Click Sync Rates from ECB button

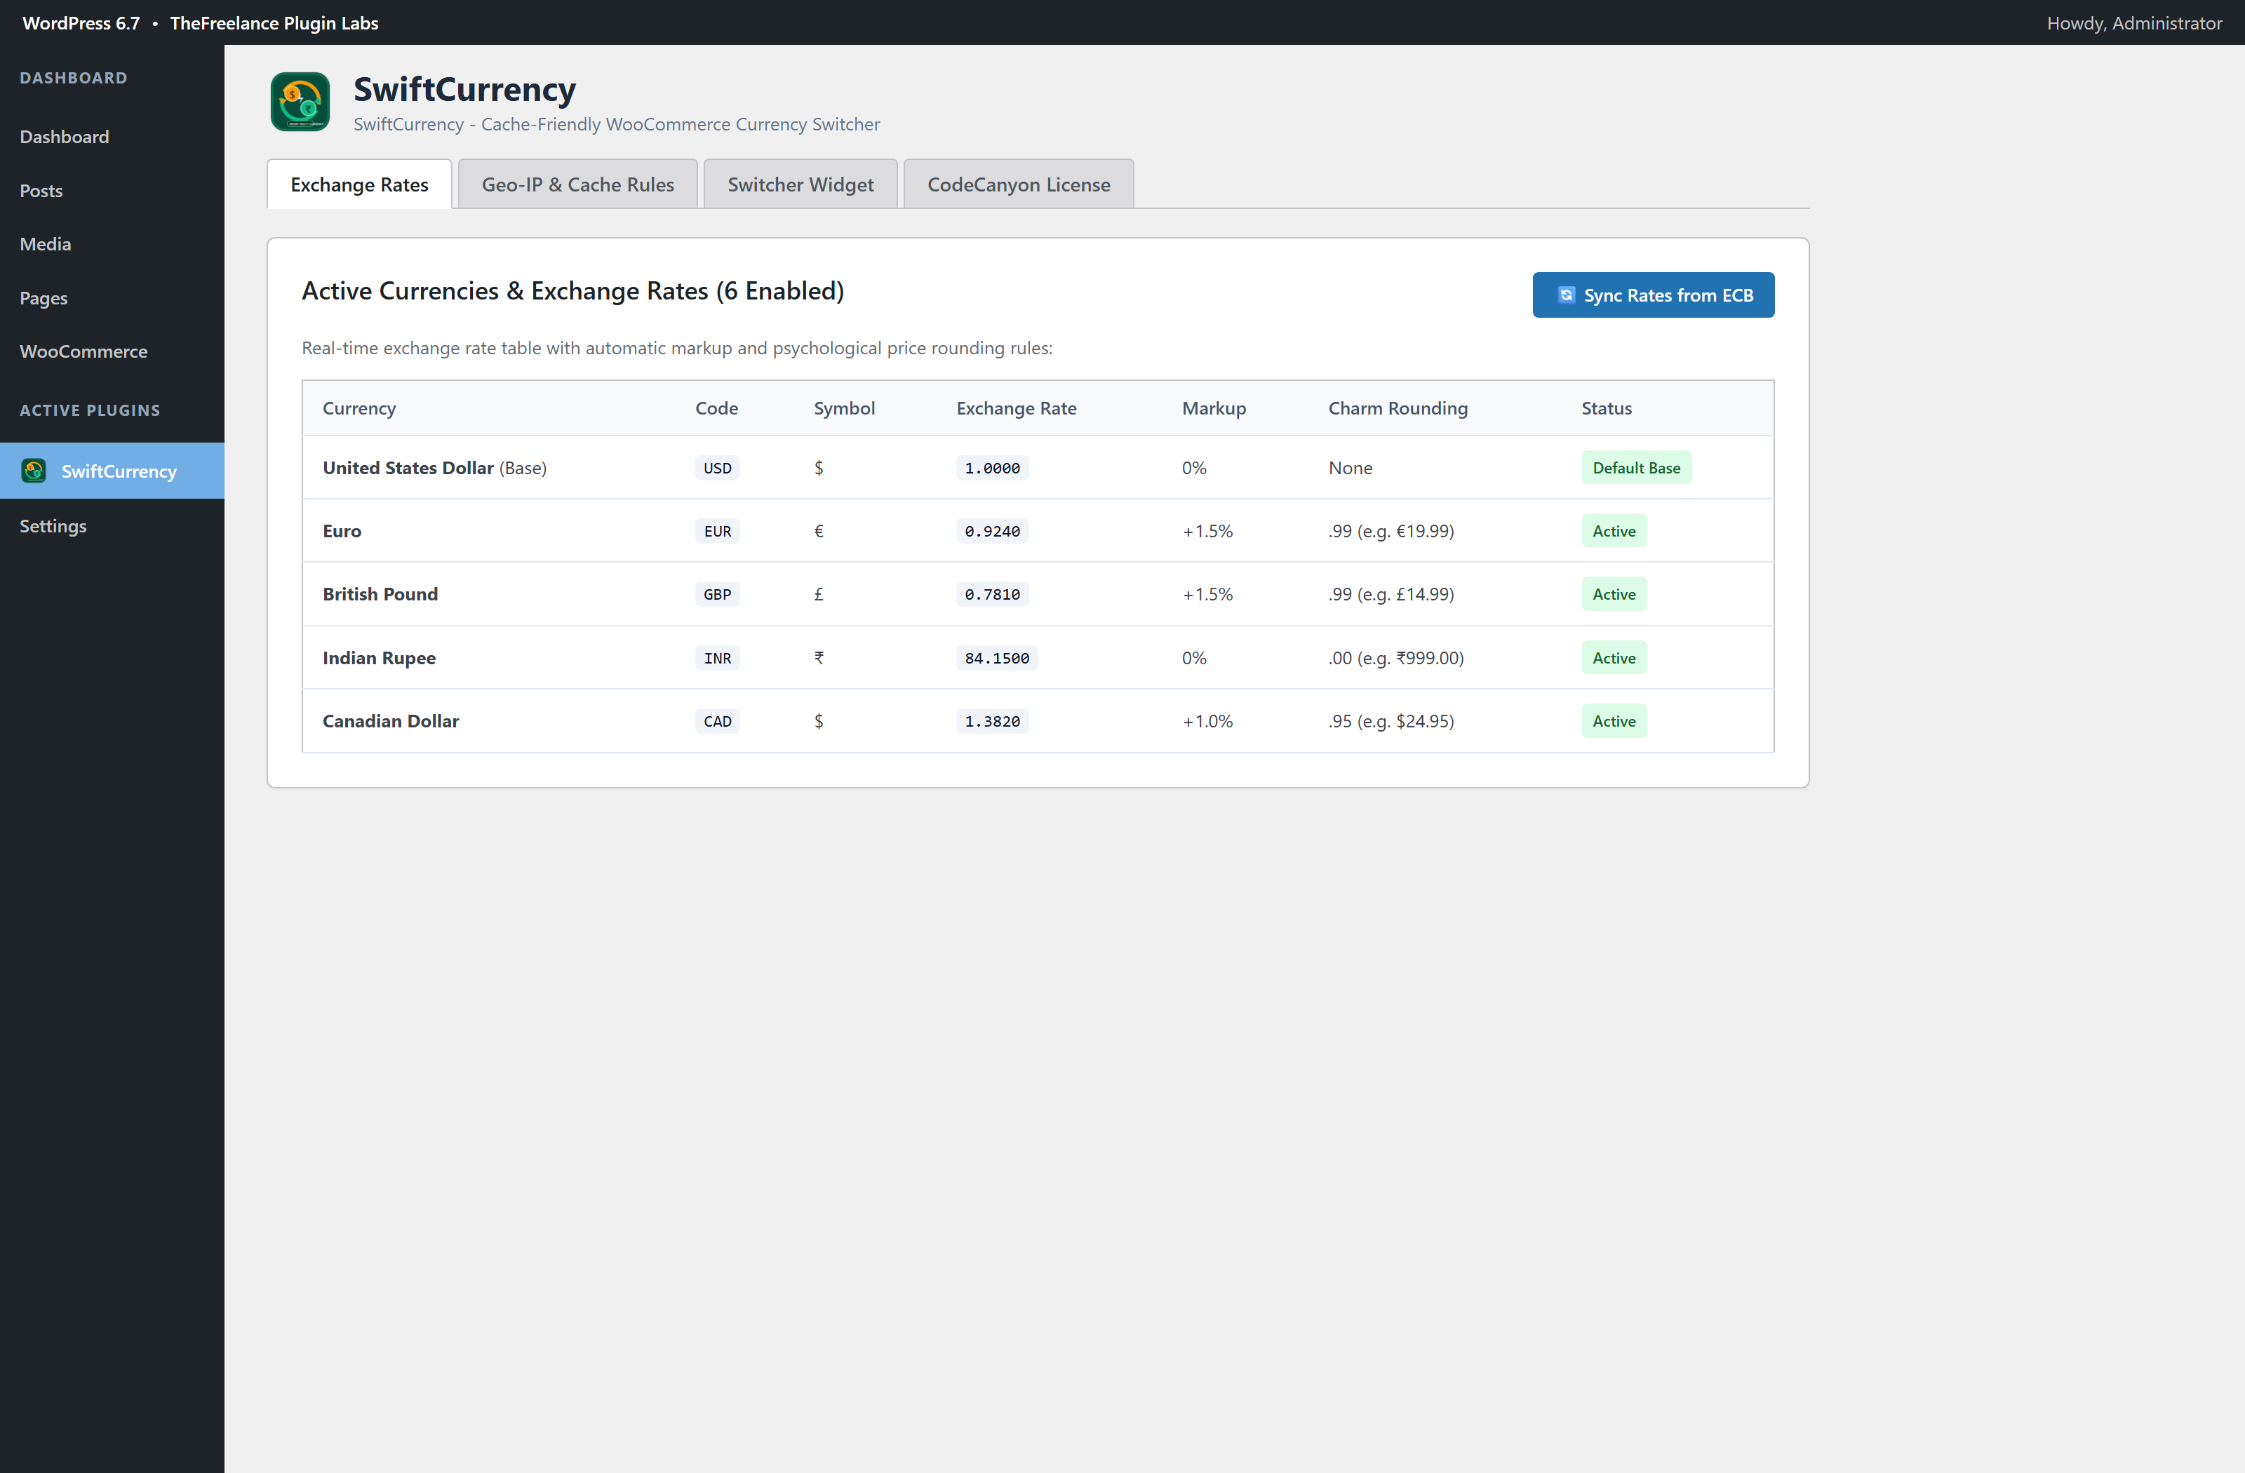[x=1654, y=295]
